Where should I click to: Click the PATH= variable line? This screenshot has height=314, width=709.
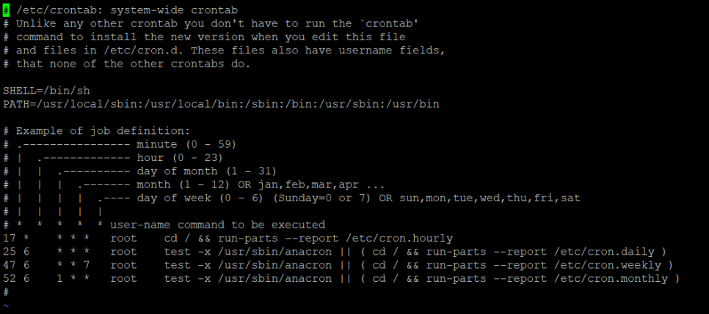tap(221, 104)
